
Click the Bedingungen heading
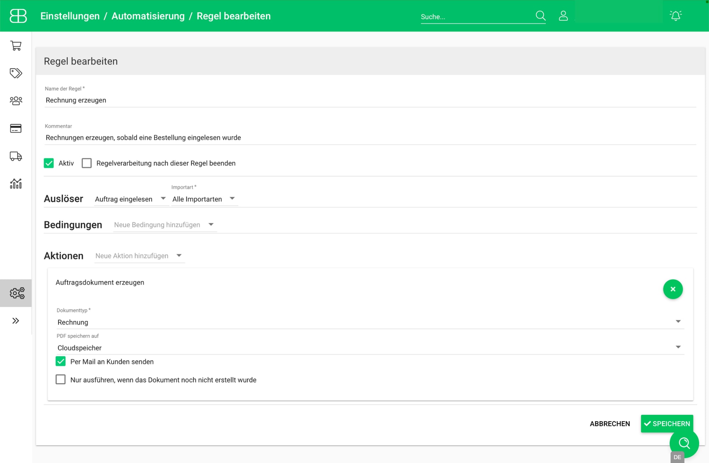pyautogui.click(x=73, y=225)
